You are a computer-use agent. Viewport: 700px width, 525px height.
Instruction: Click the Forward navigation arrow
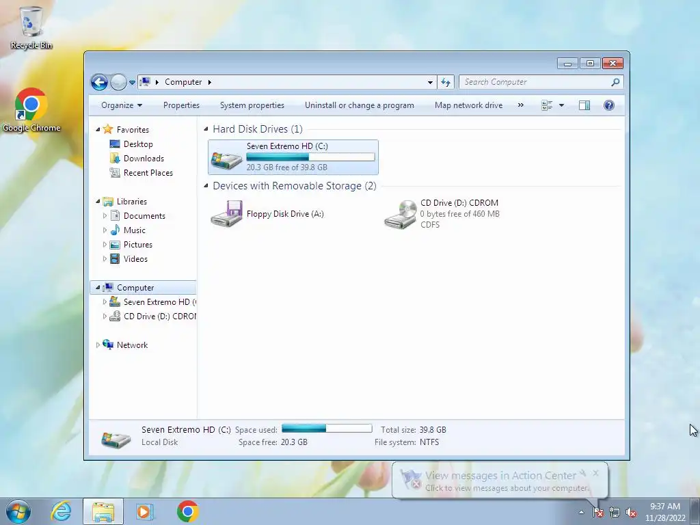coord(118,82)
